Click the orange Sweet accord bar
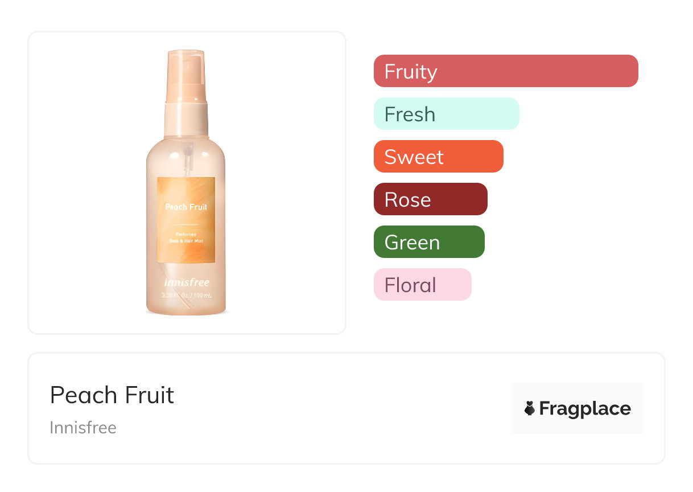This screenshot has height=492, width=693. [x=438, y=157]
